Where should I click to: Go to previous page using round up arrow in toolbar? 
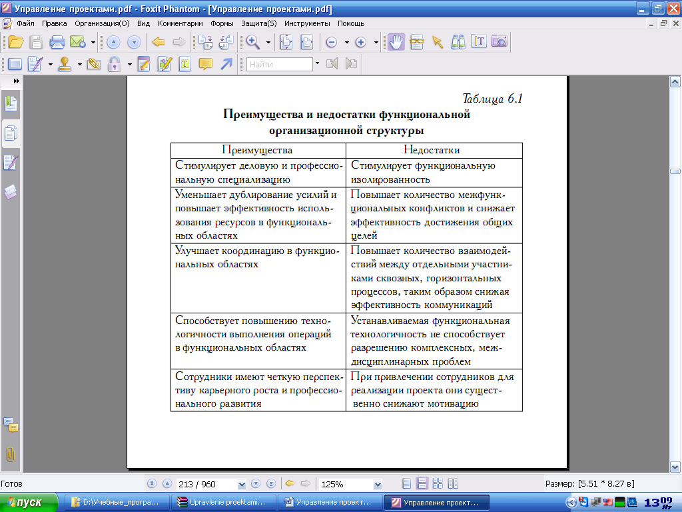pyautogui.click(x=113, y=42)
